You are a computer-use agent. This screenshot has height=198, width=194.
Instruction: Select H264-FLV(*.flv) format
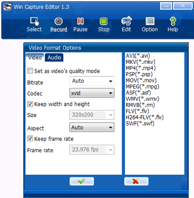click(x=145, y=117)
